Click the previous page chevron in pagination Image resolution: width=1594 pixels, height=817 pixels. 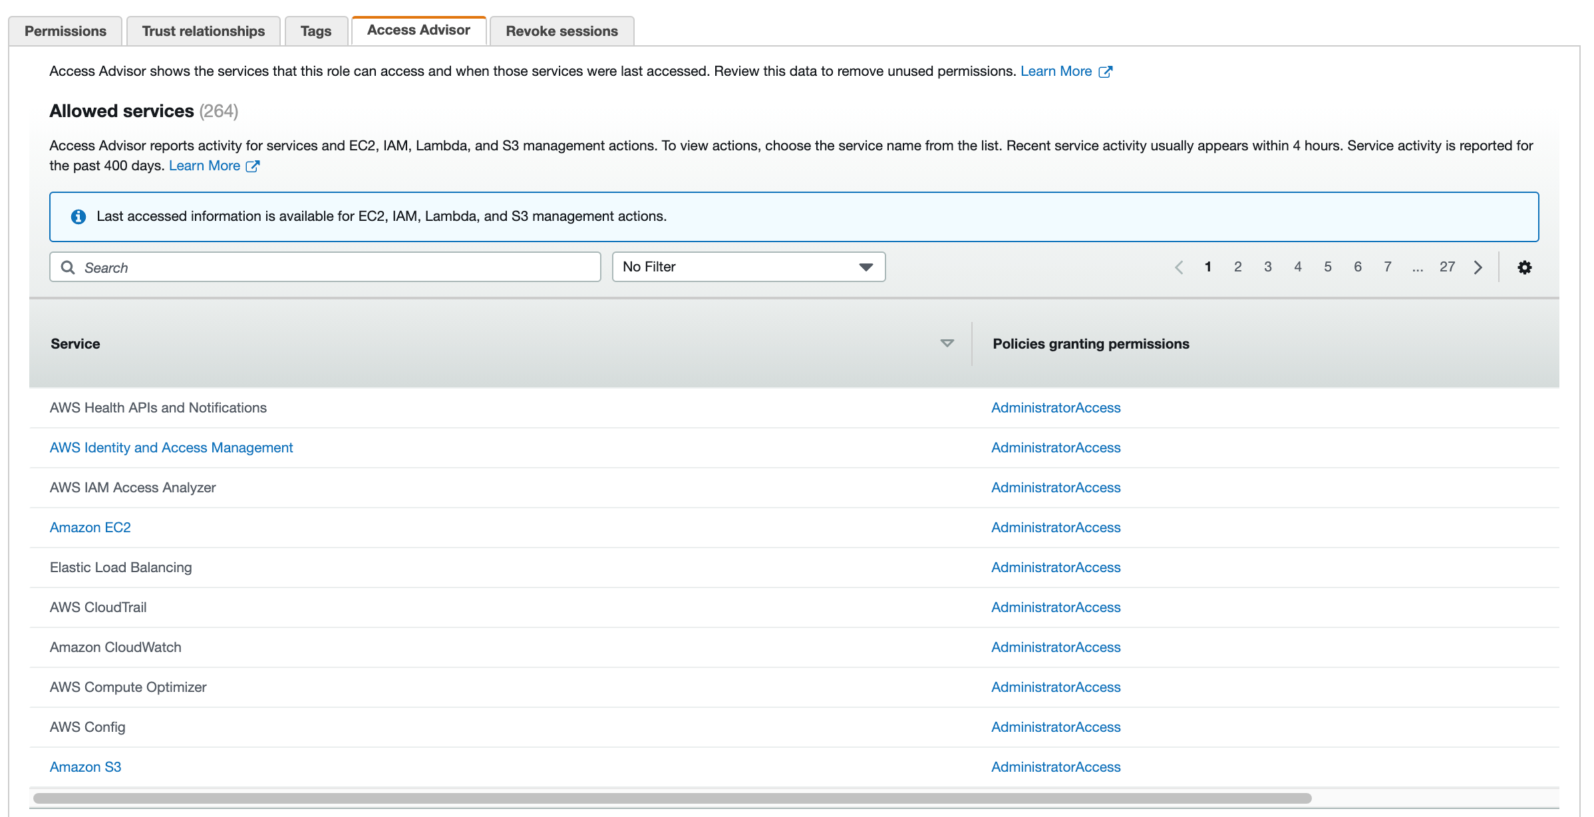pos(1178,267)
